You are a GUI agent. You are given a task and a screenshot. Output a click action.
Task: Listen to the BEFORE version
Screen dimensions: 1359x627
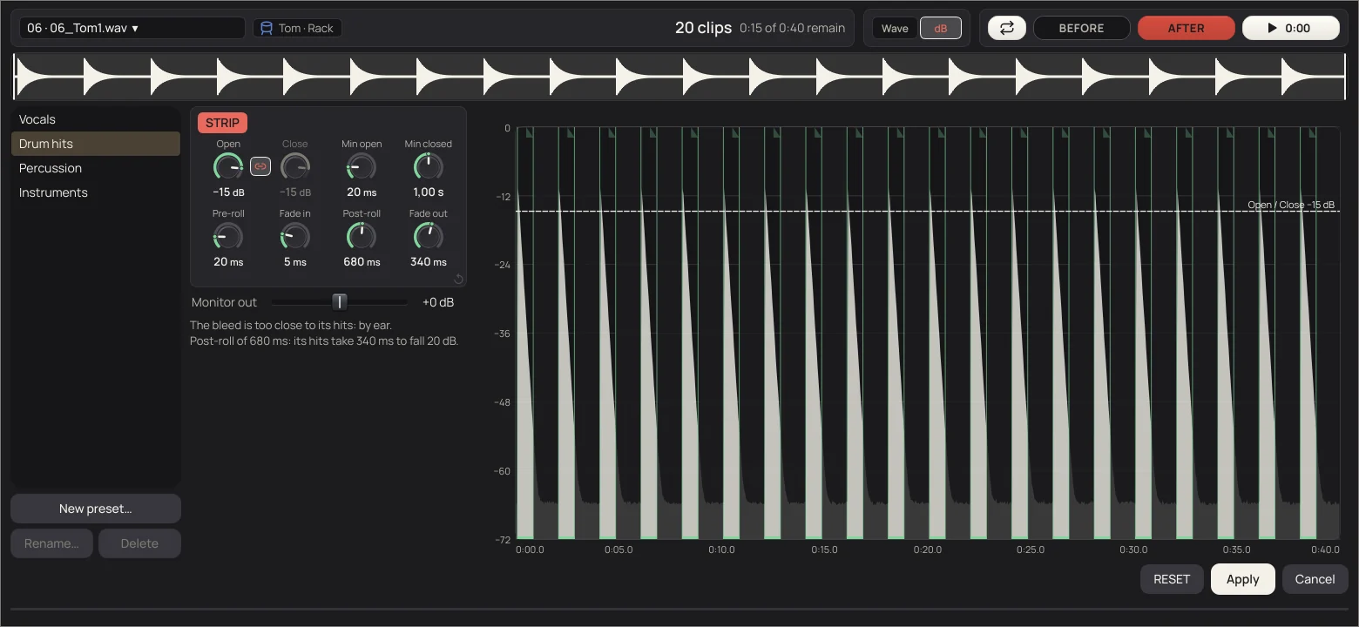point(1081,28)
